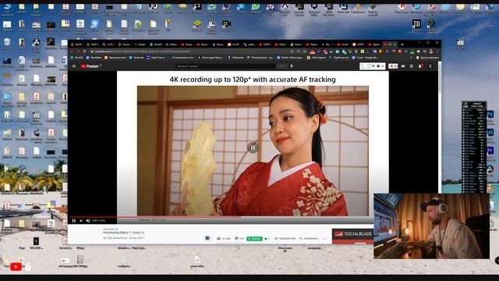Open the YouTube create video camera icon
The width and height of the screenshot is (499, 281).
pyautogui.click(x=403, y=66)
